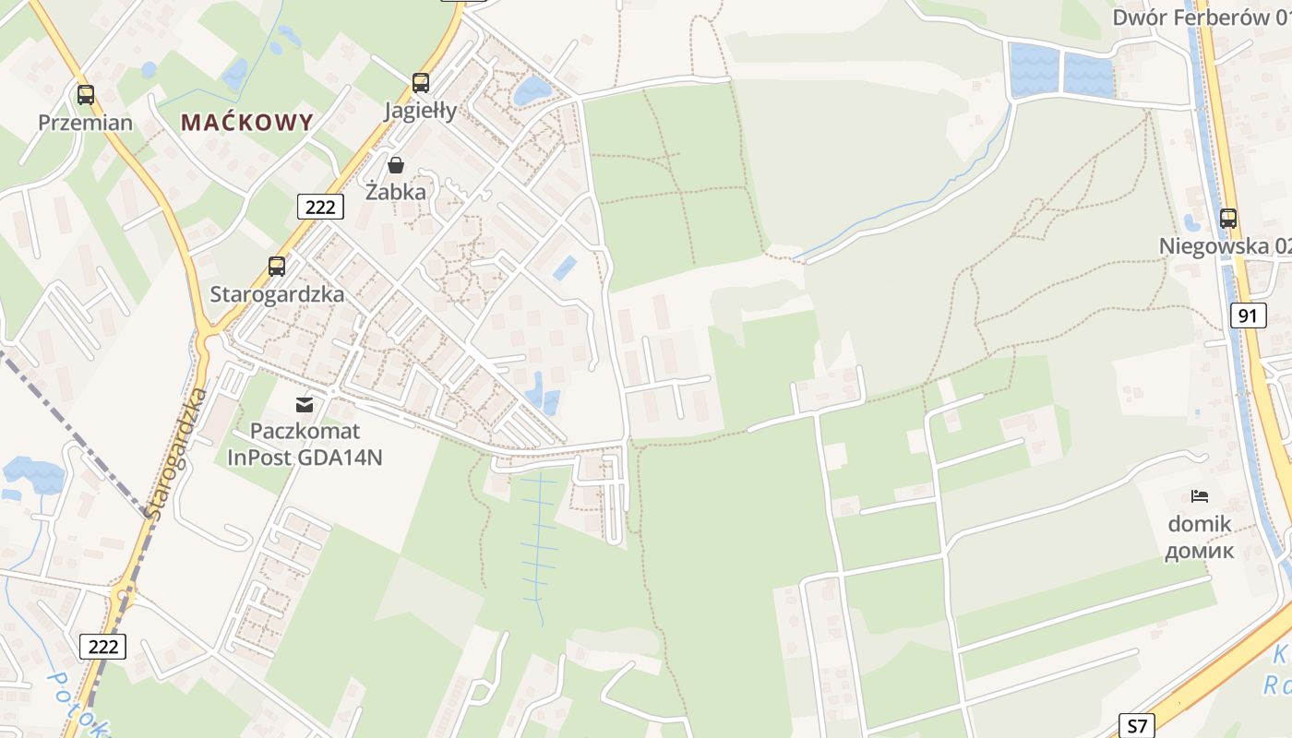This screenshot has width=1292, height=738.
Task: Click the S7 road shield marker
Action: point(1137,726)
